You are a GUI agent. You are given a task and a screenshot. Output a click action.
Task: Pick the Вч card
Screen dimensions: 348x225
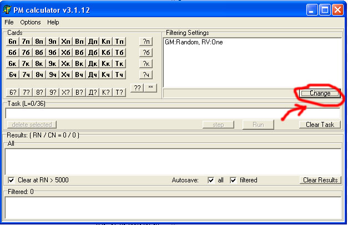(x=79, y=75)
